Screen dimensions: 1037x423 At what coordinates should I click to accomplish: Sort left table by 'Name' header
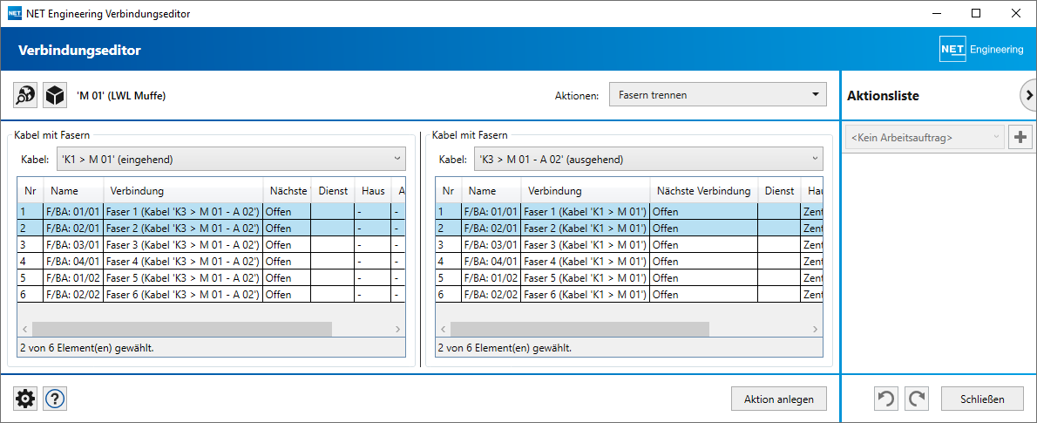coord(73,191)
